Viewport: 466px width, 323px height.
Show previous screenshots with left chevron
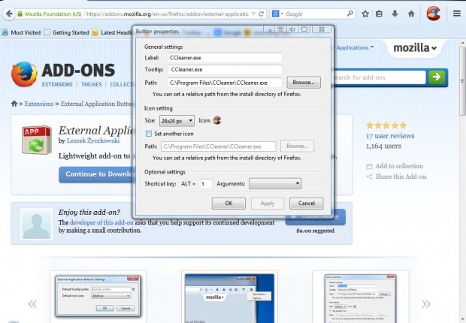coord(32,304)
